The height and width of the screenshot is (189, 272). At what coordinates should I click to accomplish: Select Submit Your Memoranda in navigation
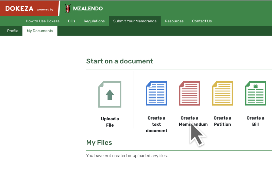click(135, 21)
